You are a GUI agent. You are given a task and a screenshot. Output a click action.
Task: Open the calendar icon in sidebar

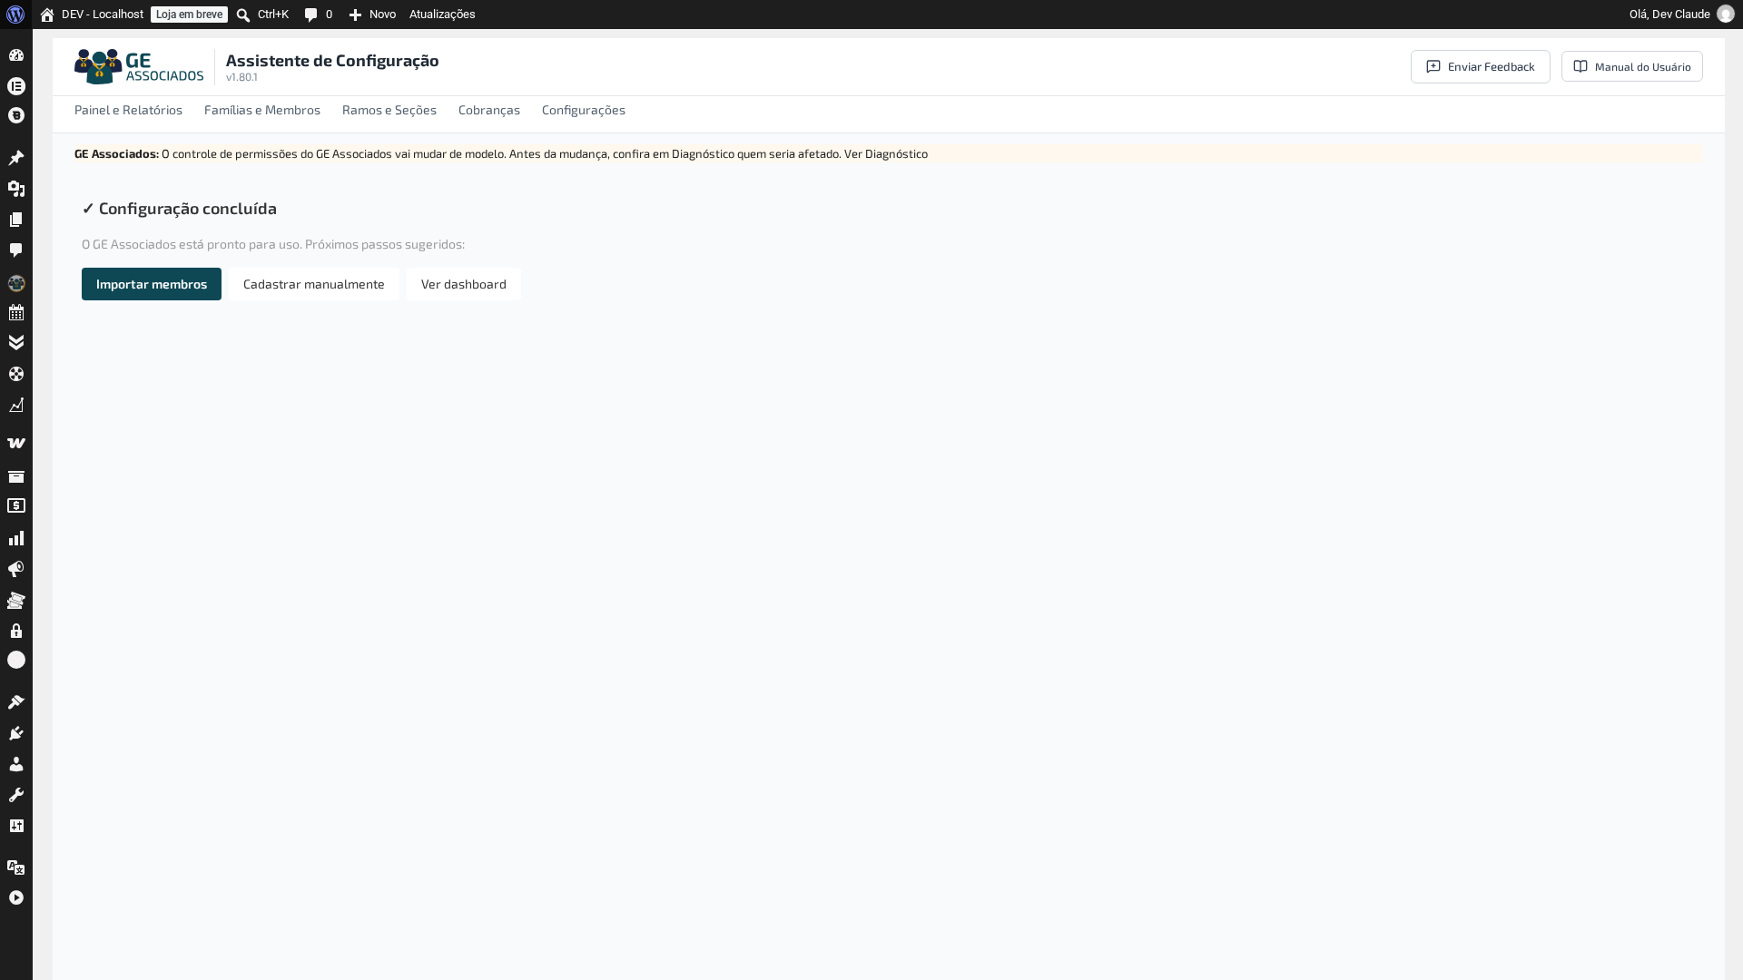click(16, 313)
